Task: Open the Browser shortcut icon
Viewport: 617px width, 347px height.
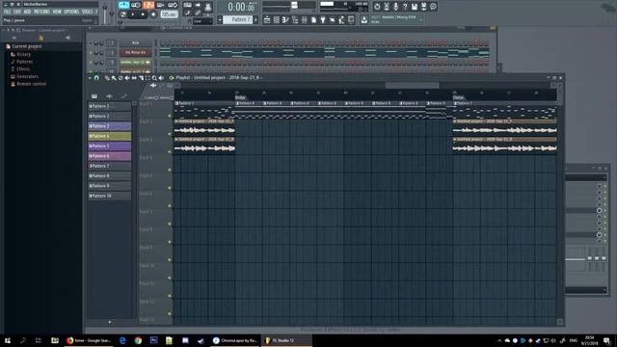Action: tap(295, 19)
